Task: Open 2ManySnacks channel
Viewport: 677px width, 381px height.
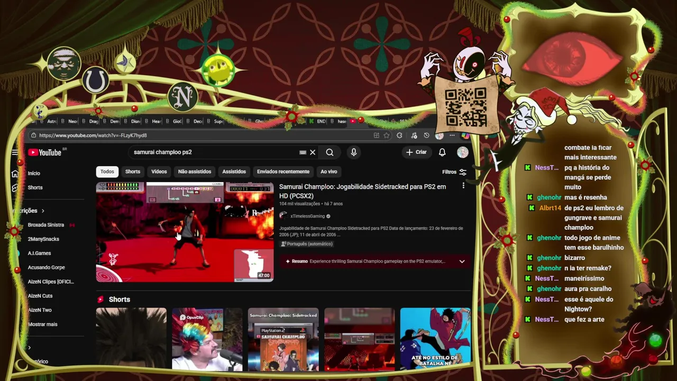Action: (x=43, y=239)
